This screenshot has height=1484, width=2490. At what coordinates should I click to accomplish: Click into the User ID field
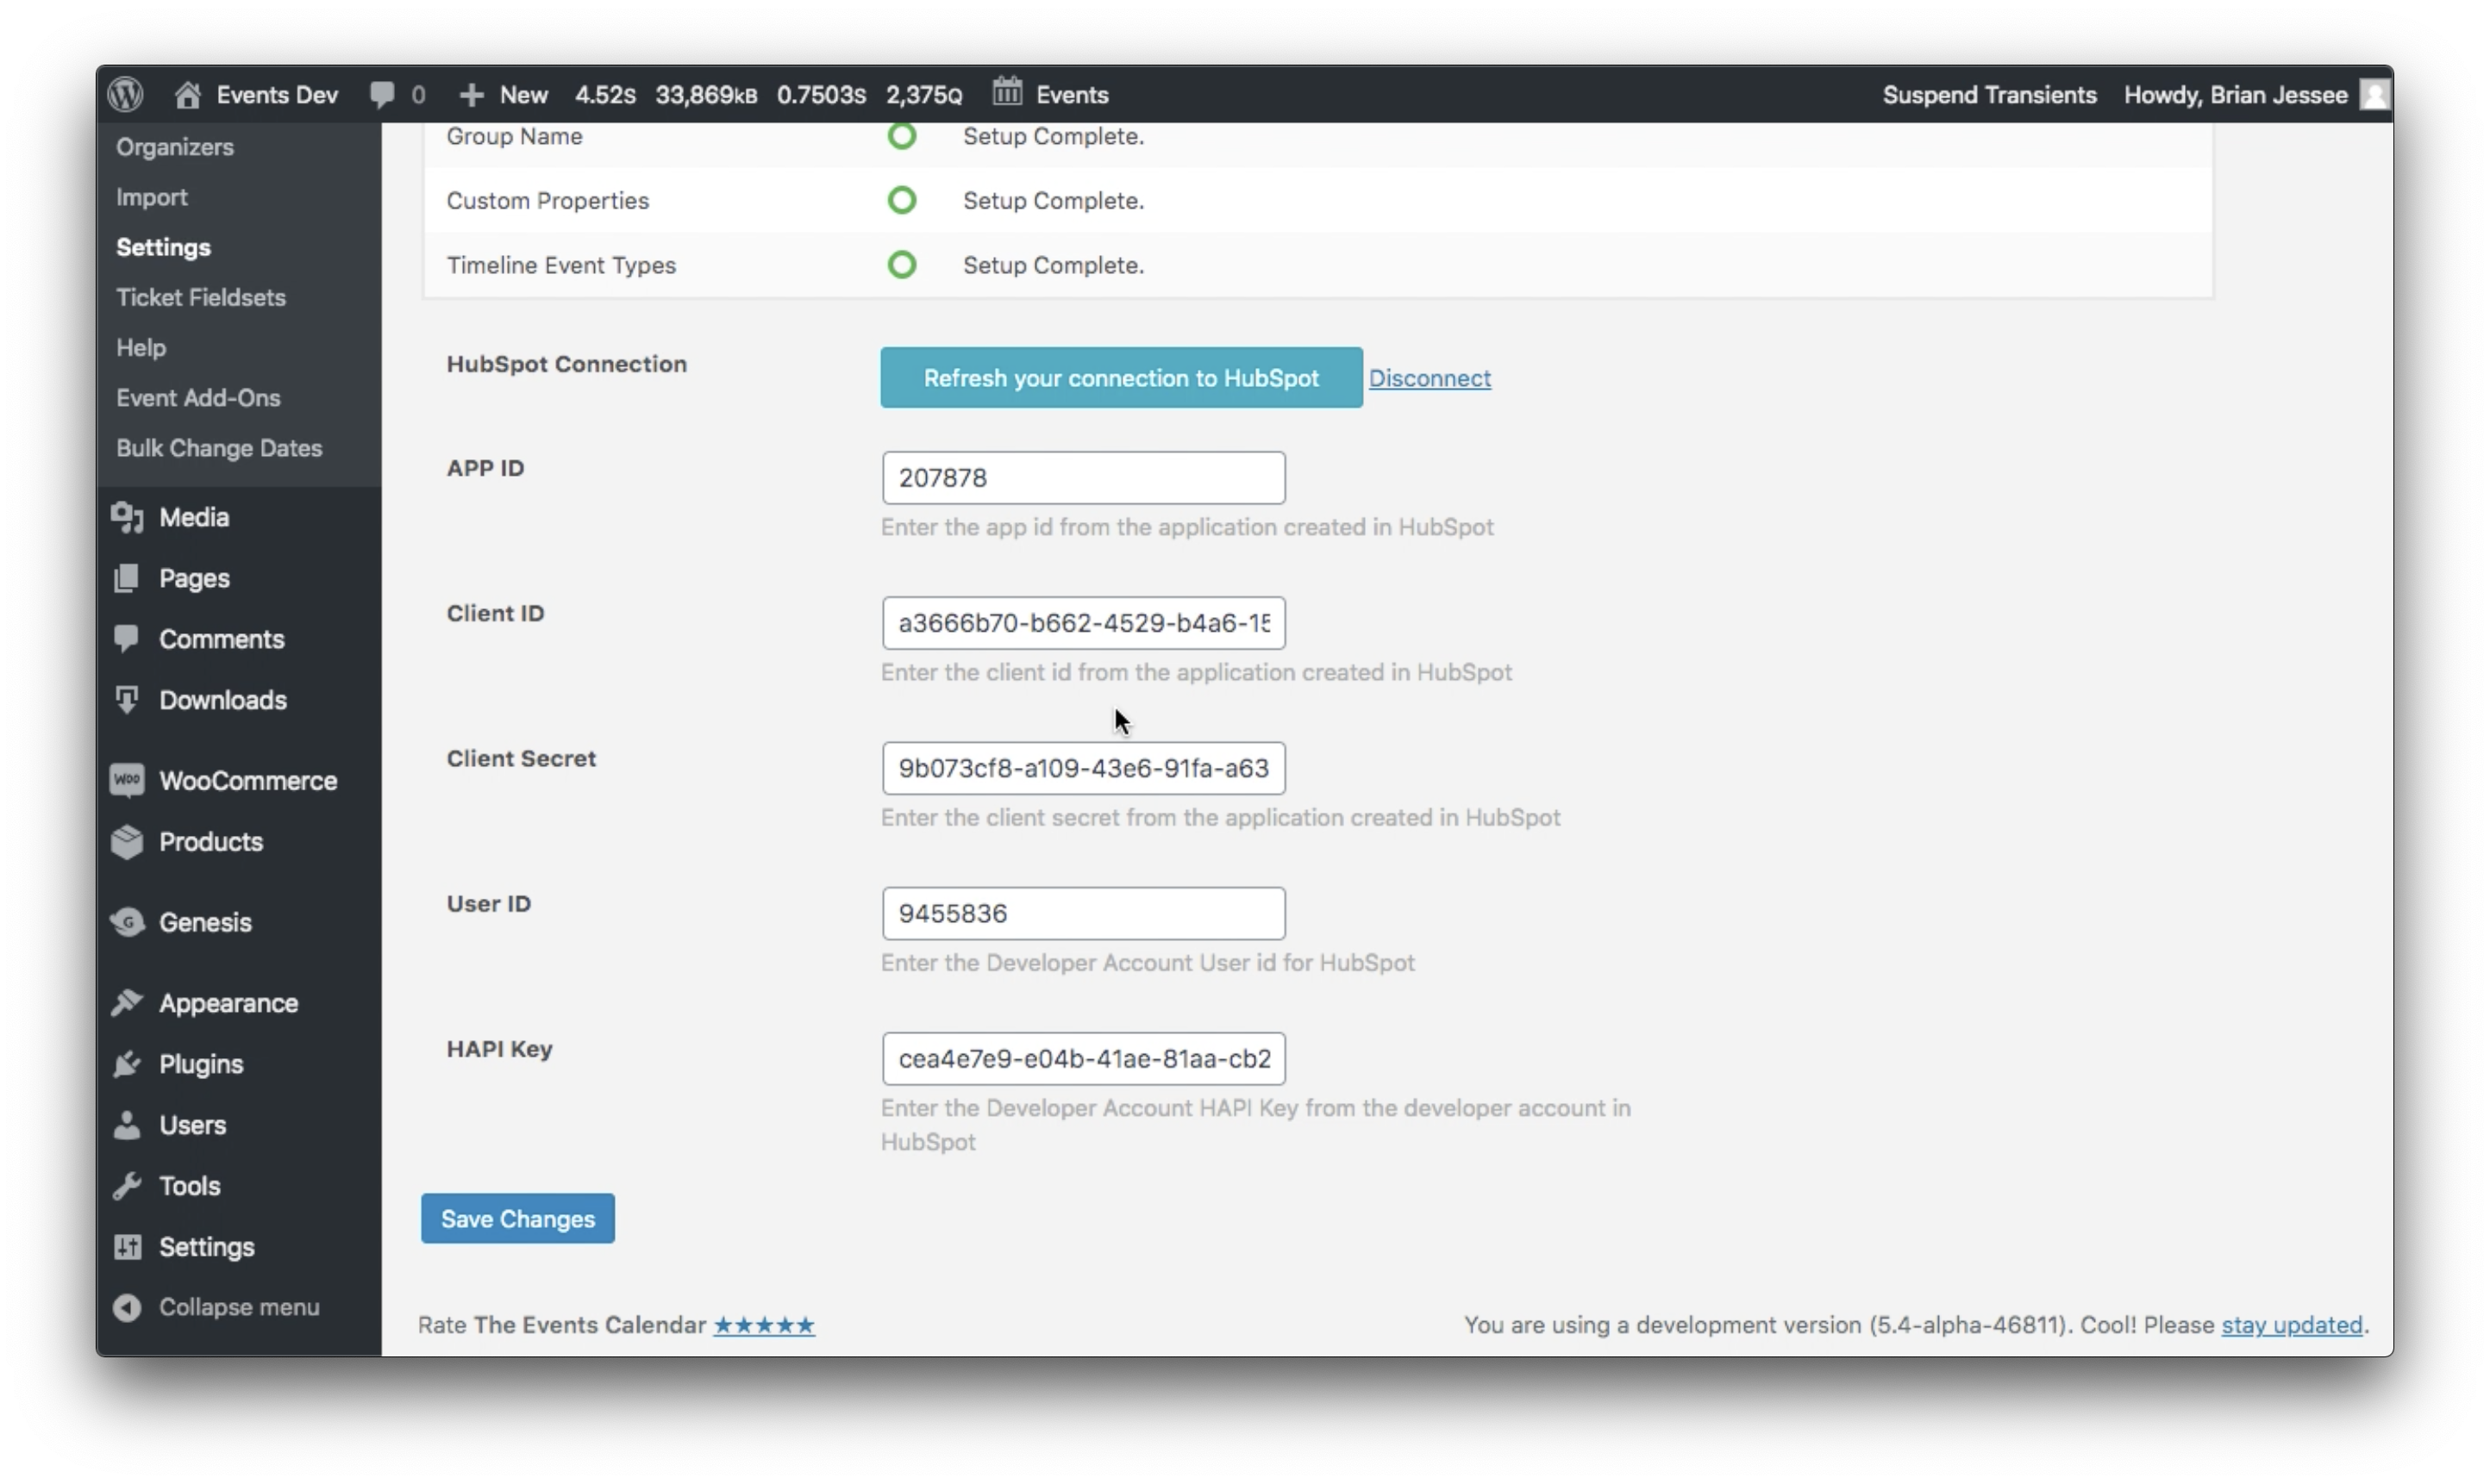coord(1084,913)
